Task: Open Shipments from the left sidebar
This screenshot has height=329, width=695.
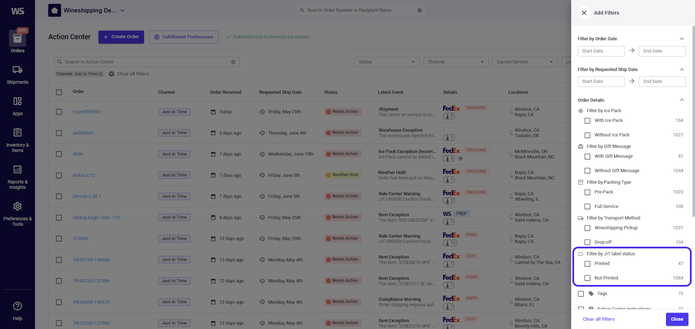Action: tap(17, 75)
